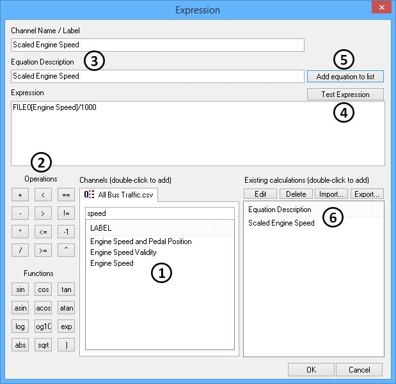Select Engine Speed Validity channel

point(123,252)
